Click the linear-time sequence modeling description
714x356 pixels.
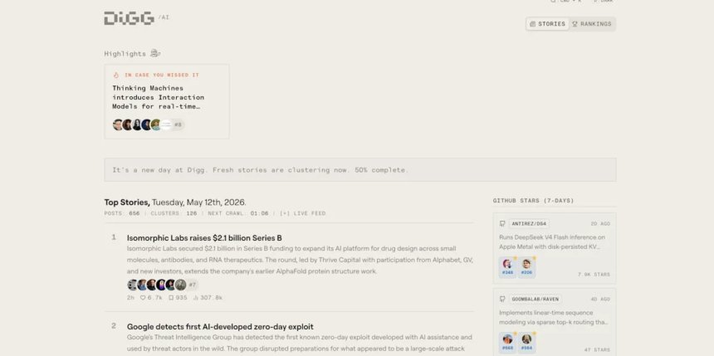click(553, 317)
